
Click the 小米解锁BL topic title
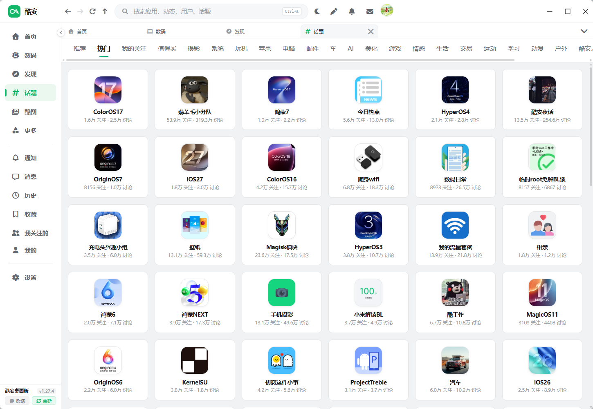coord(368,315)
